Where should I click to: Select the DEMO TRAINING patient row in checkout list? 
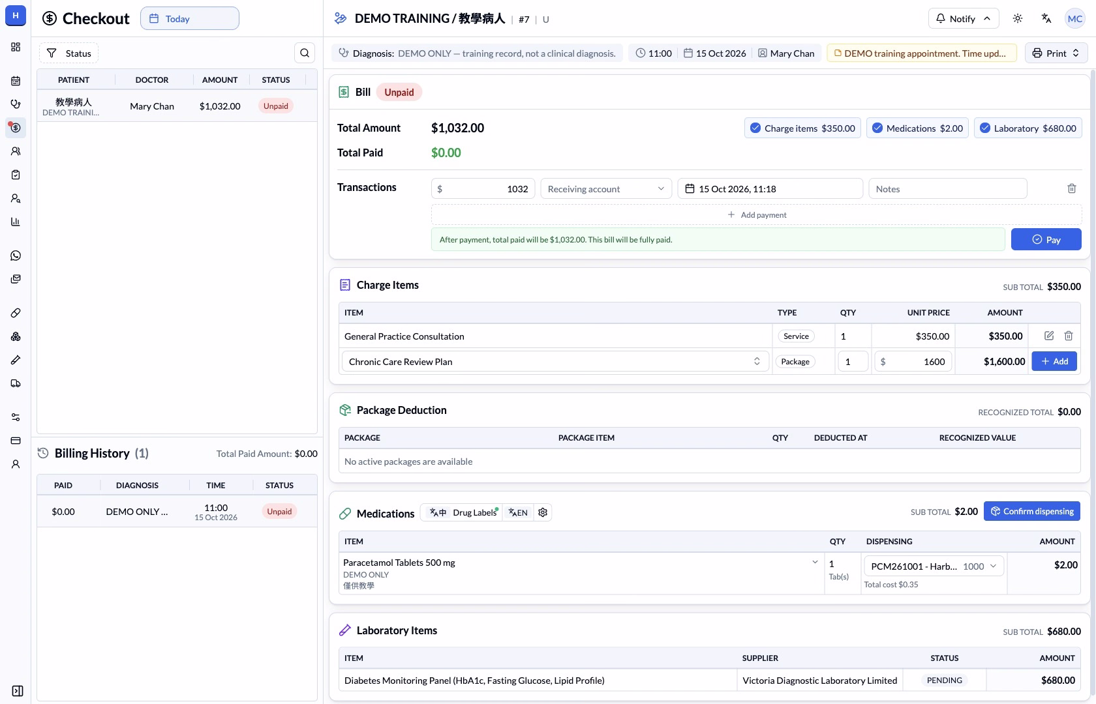click(177, 106)
